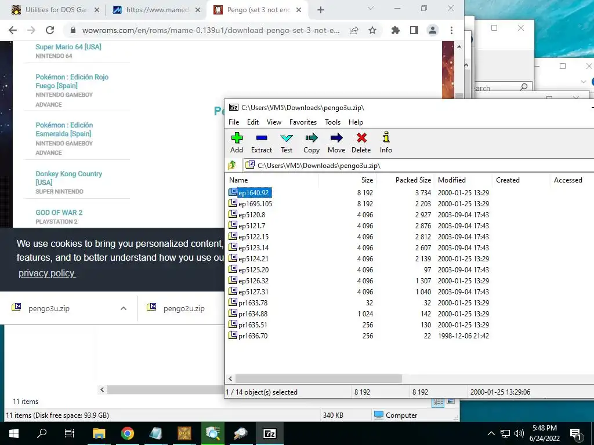The height and width of the screenshot is (445, 594).
Task: Open the View menu
Action: click(274, 122)
